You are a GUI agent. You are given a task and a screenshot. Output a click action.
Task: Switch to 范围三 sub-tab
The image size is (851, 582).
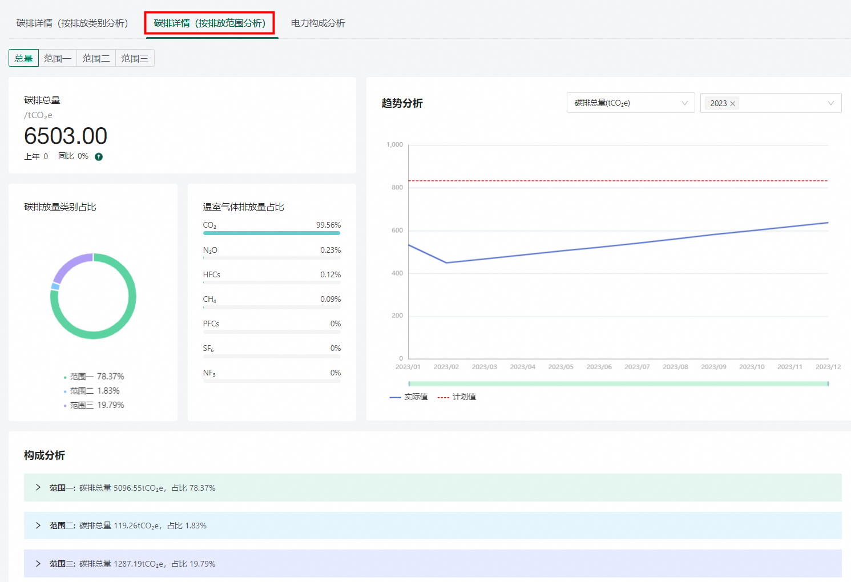coord(135,58)
